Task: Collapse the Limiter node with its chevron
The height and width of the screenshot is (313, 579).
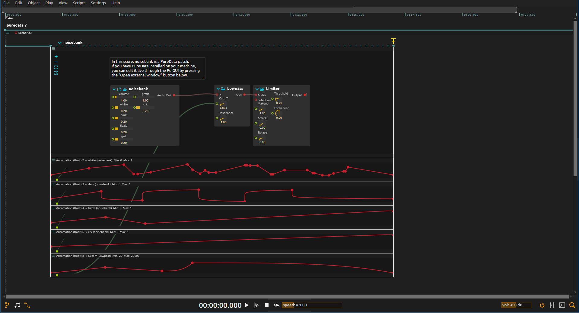Action: 257,89
